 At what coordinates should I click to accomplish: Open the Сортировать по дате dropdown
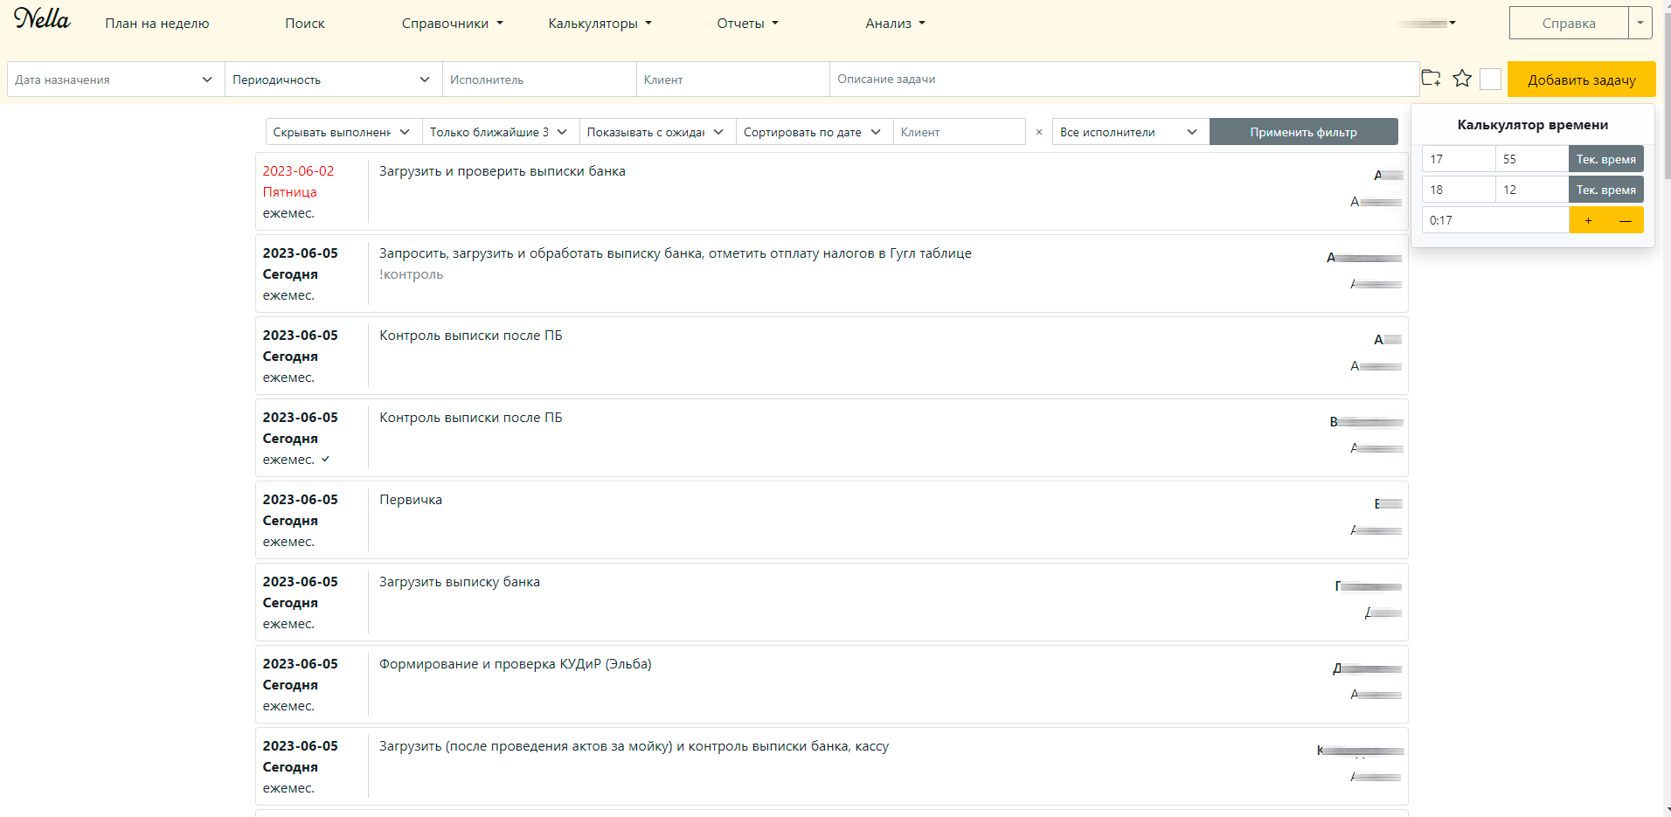815,132
